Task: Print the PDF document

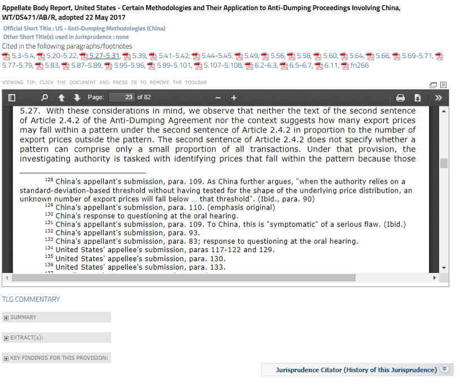Action: 400,98
